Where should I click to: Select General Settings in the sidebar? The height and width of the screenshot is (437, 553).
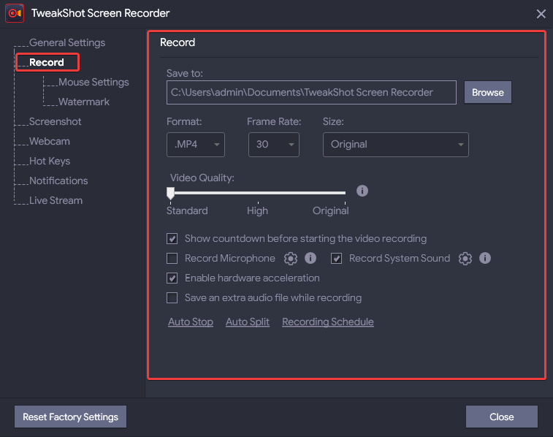pos(67,42)
